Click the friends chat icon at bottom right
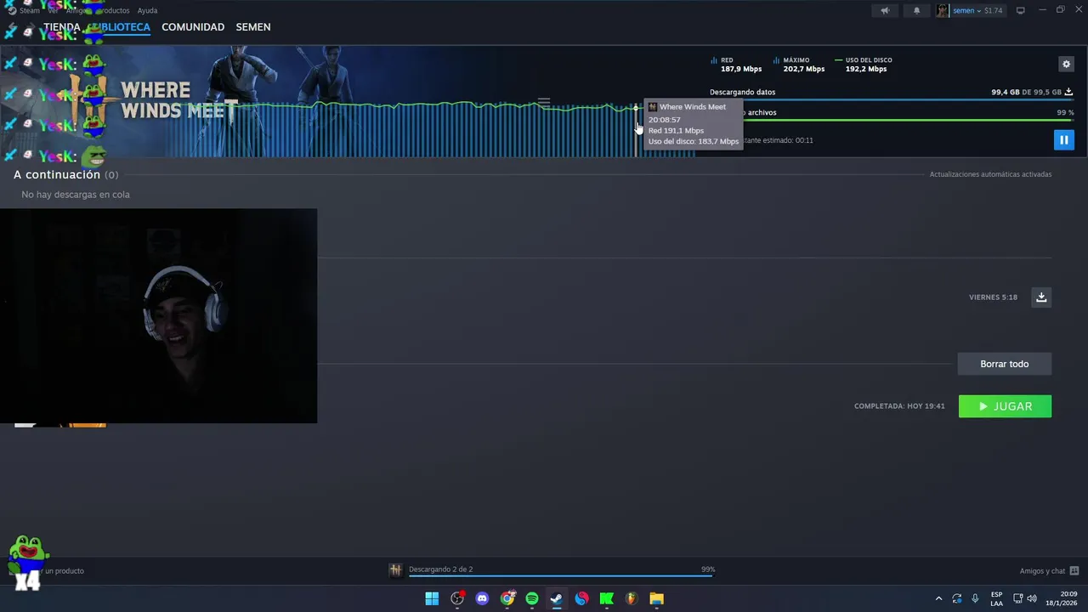Viewport: 1088px width, 612px height. click(1074, 571)
